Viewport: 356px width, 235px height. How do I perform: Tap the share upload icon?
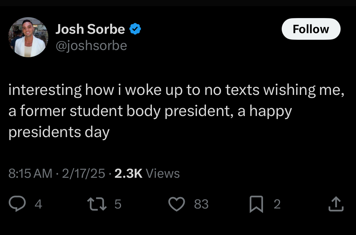pos(336,204)
